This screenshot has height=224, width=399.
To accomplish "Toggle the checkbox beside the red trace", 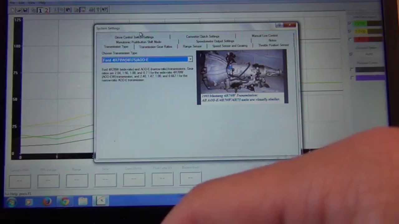I will (350, 39).
